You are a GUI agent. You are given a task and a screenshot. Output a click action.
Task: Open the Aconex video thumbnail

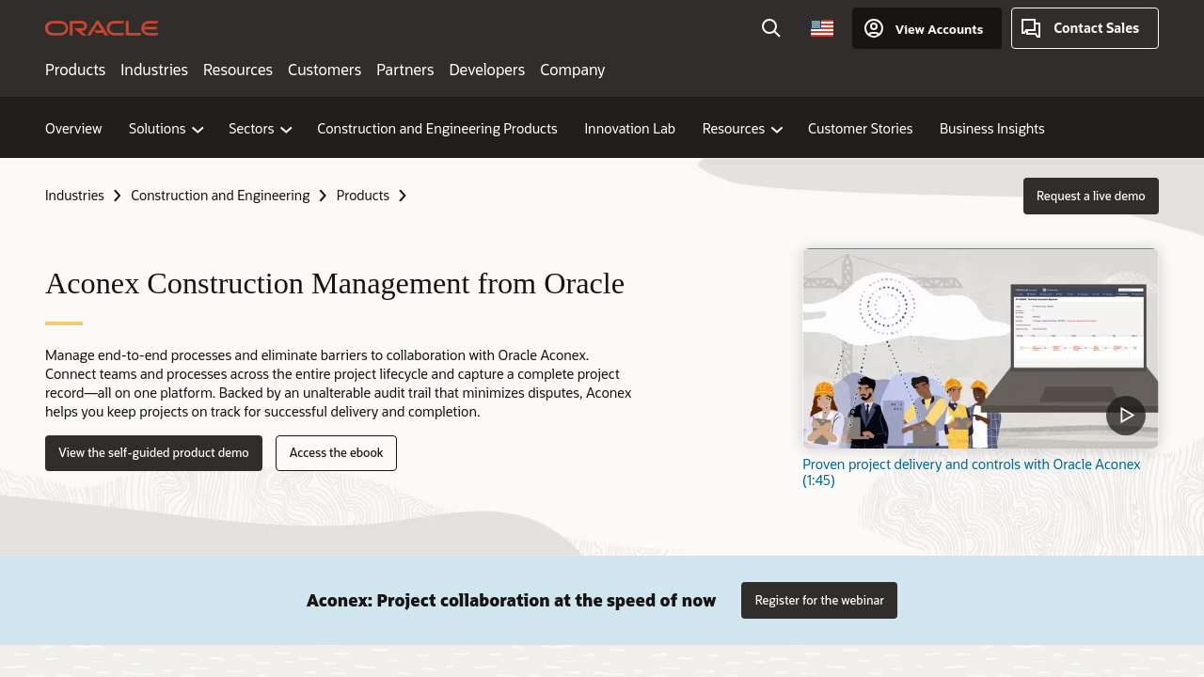coord(950,348)
